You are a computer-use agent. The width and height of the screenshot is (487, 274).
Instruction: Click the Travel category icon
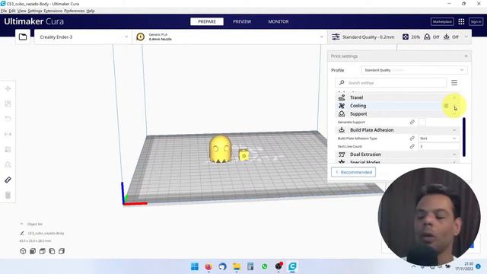(x=342, y=97)
